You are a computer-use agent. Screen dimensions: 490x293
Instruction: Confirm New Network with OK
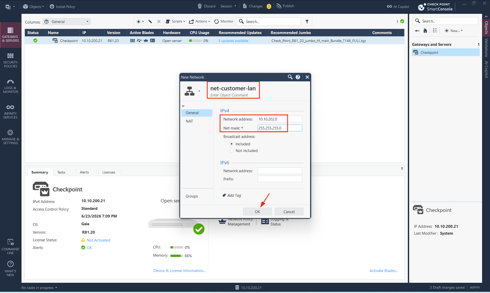pyautogui.click(x=257, y=212)
